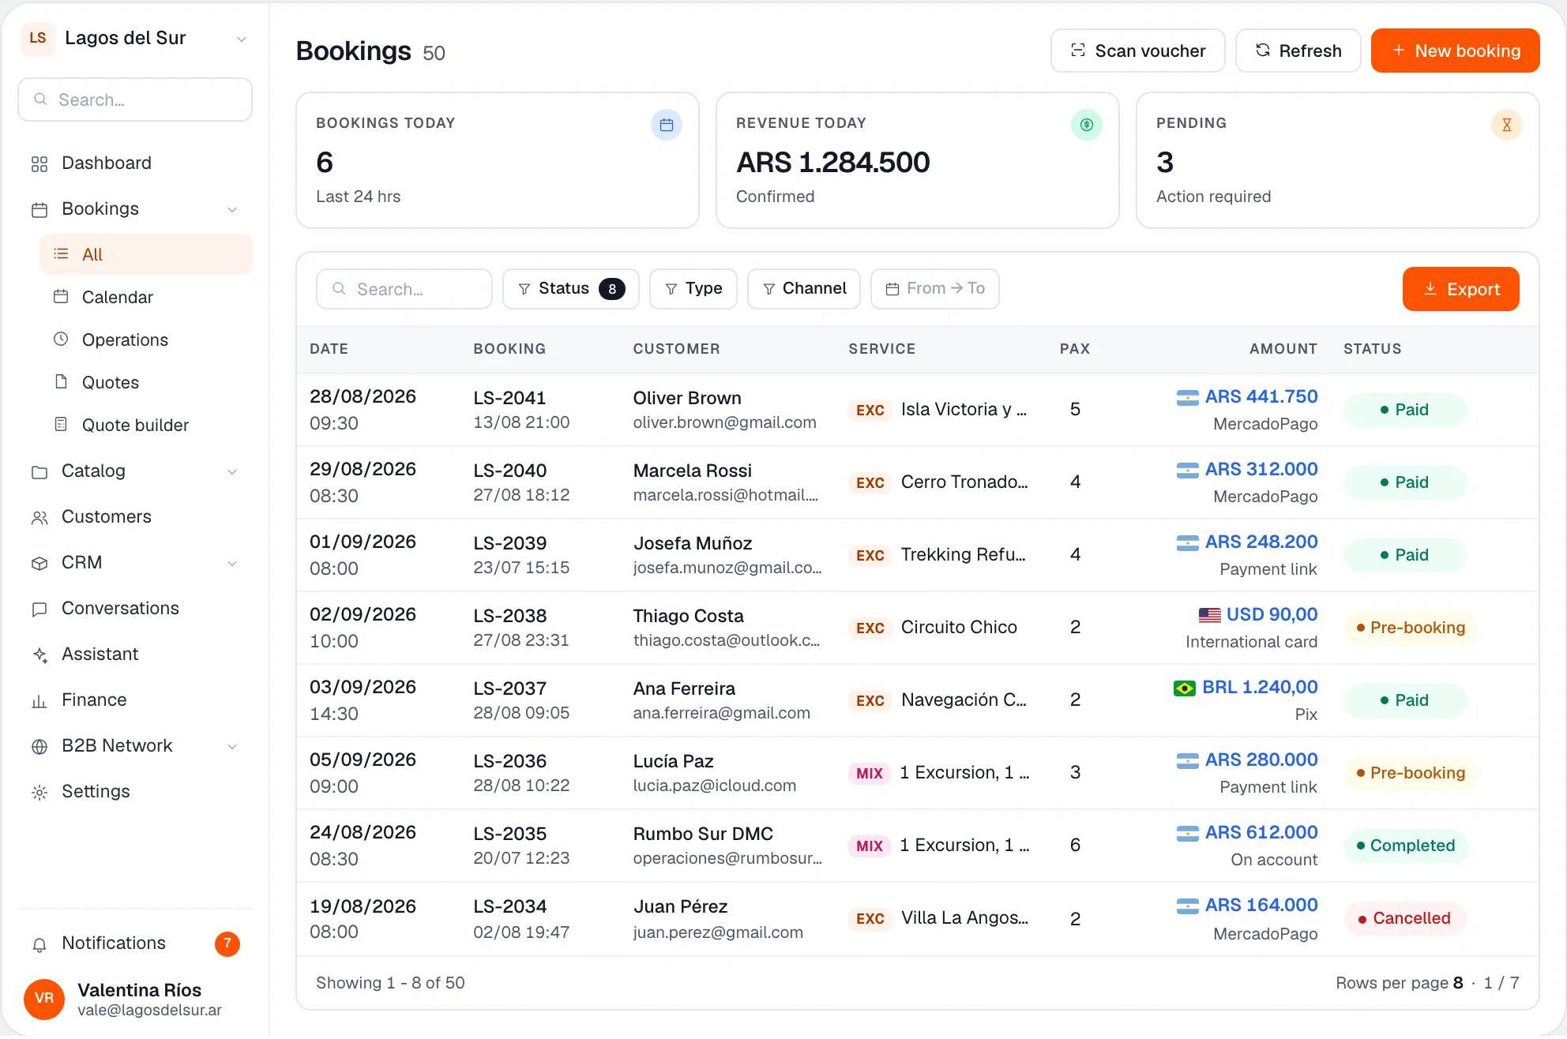Open Quotes in sidebar
Image resolution: width=1567 pixels, height=1039 pixels.
point(146,382)
